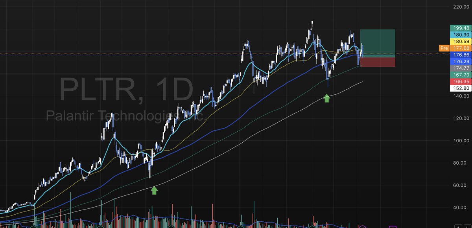Viewport: 472px width, 228px height.
Task: Click the 176.86 blue price label
Action: pyautogui.click(x=460, y=55)
